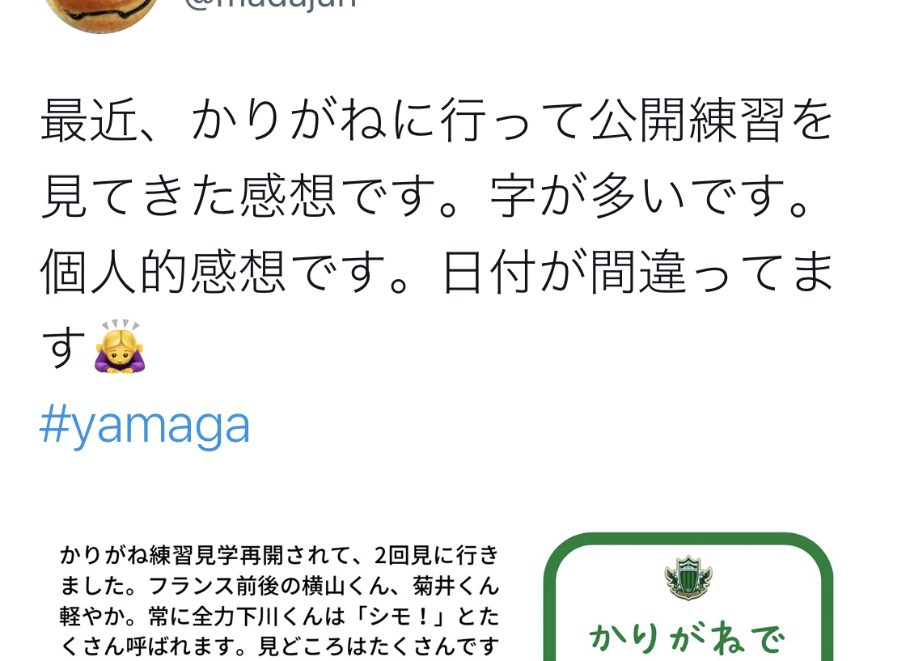The image size is (910, 661).
Task: Click the image line containing 「シモ！」
Action: (x=279, y=616)
